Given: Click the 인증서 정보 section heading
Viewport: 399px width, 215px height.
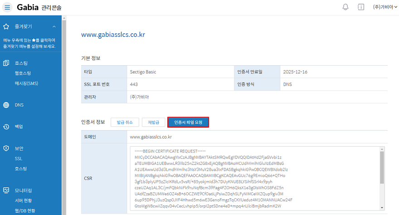Looking at the screenshot, I should coord(93,122).
